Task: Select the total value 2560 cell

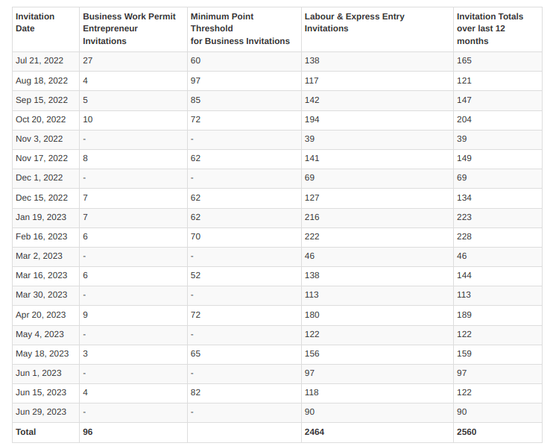Action: click(x=467, y=432)
